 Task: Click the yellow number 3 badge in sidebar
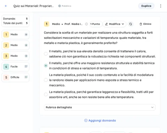click(x=6, y=56)
